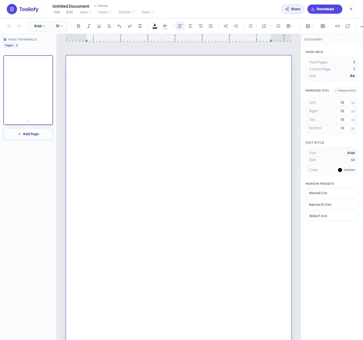This screenshot has height=340, width=363.
Task: Click the Right margin input field
Action: pos(342,111)
